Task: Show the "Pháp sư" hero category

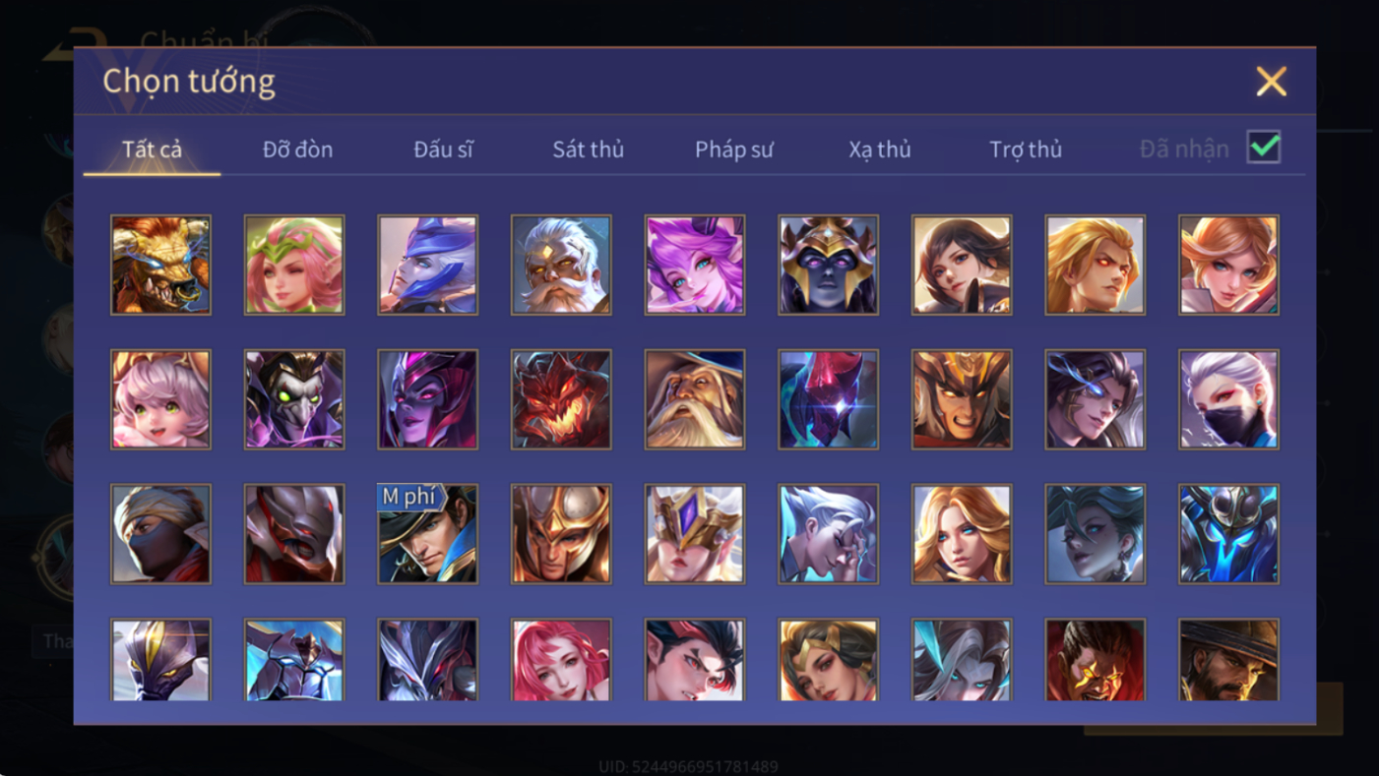Action: (733, 149)
